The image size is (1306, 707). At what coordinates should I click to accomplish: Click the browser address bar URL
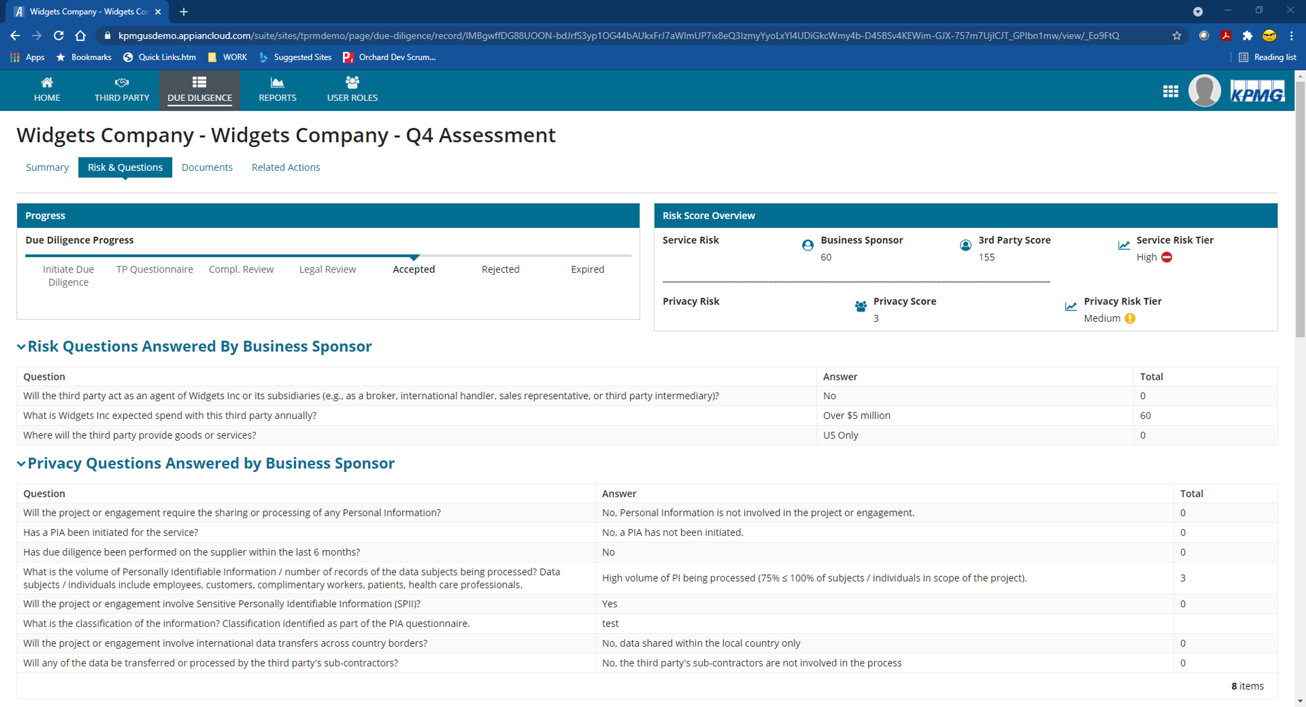click(619, 35)
